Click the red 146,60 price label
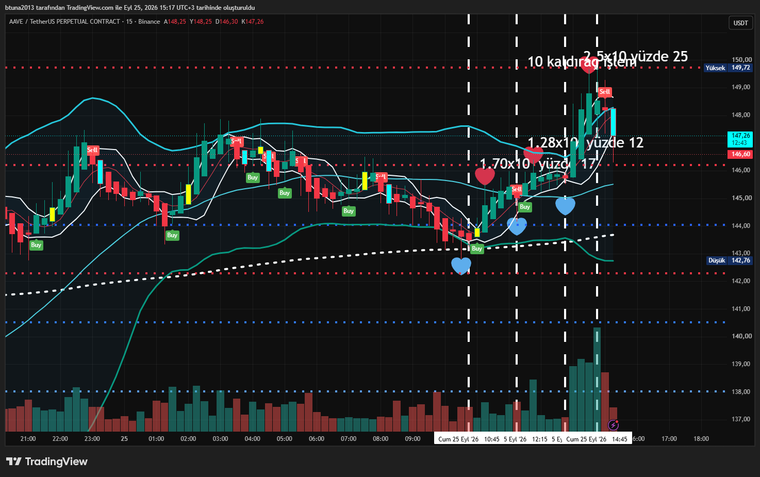 coord(740,154)
